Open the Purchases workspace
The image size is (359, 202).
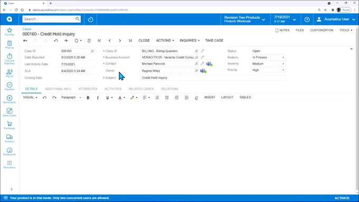point(10,126)
